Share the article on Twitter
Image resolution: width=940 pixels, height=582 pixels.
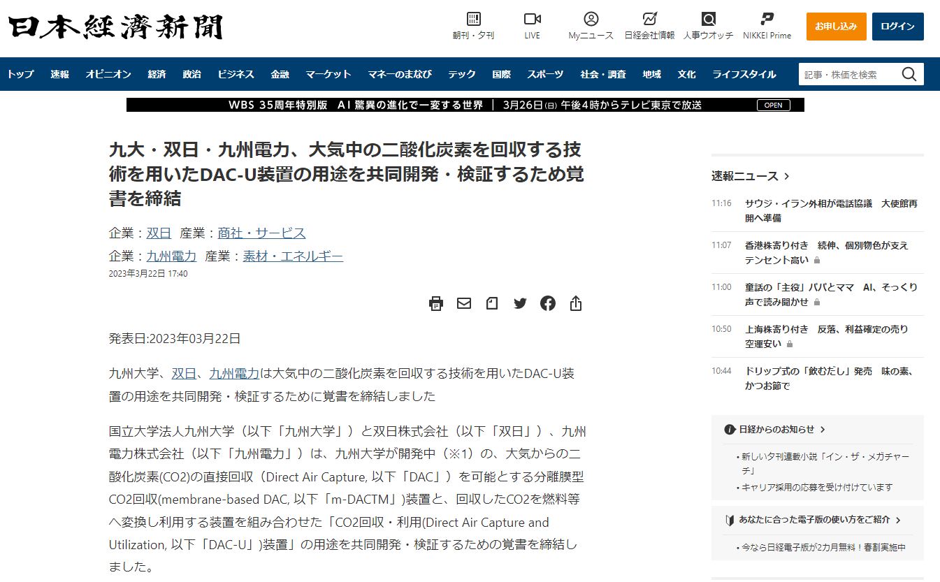click(520, 303)
